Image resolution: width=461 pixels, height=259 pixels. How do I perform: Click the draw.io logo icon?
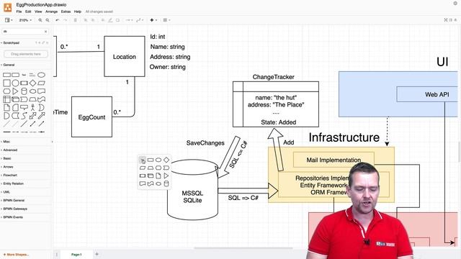point(7,8)
